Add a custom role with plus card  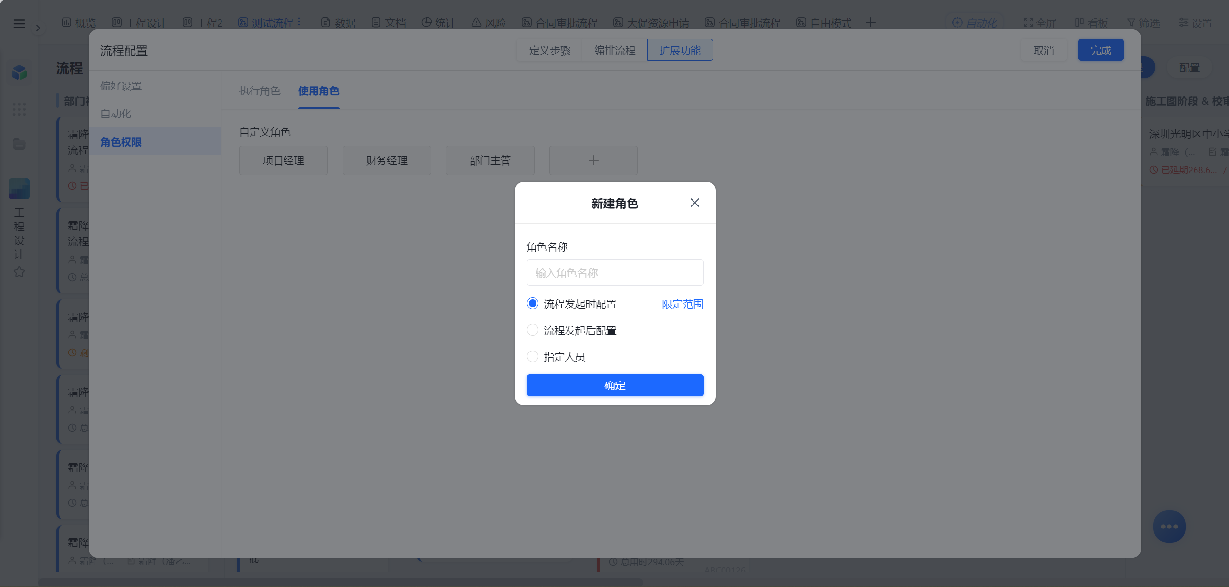point(593,160)
